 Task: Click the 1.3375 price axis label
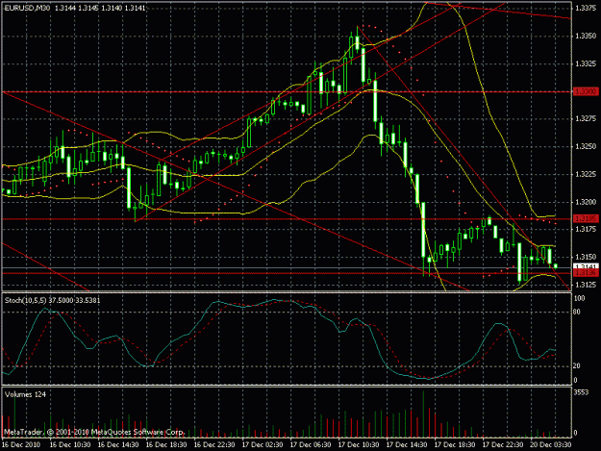[x=586, y=8]
